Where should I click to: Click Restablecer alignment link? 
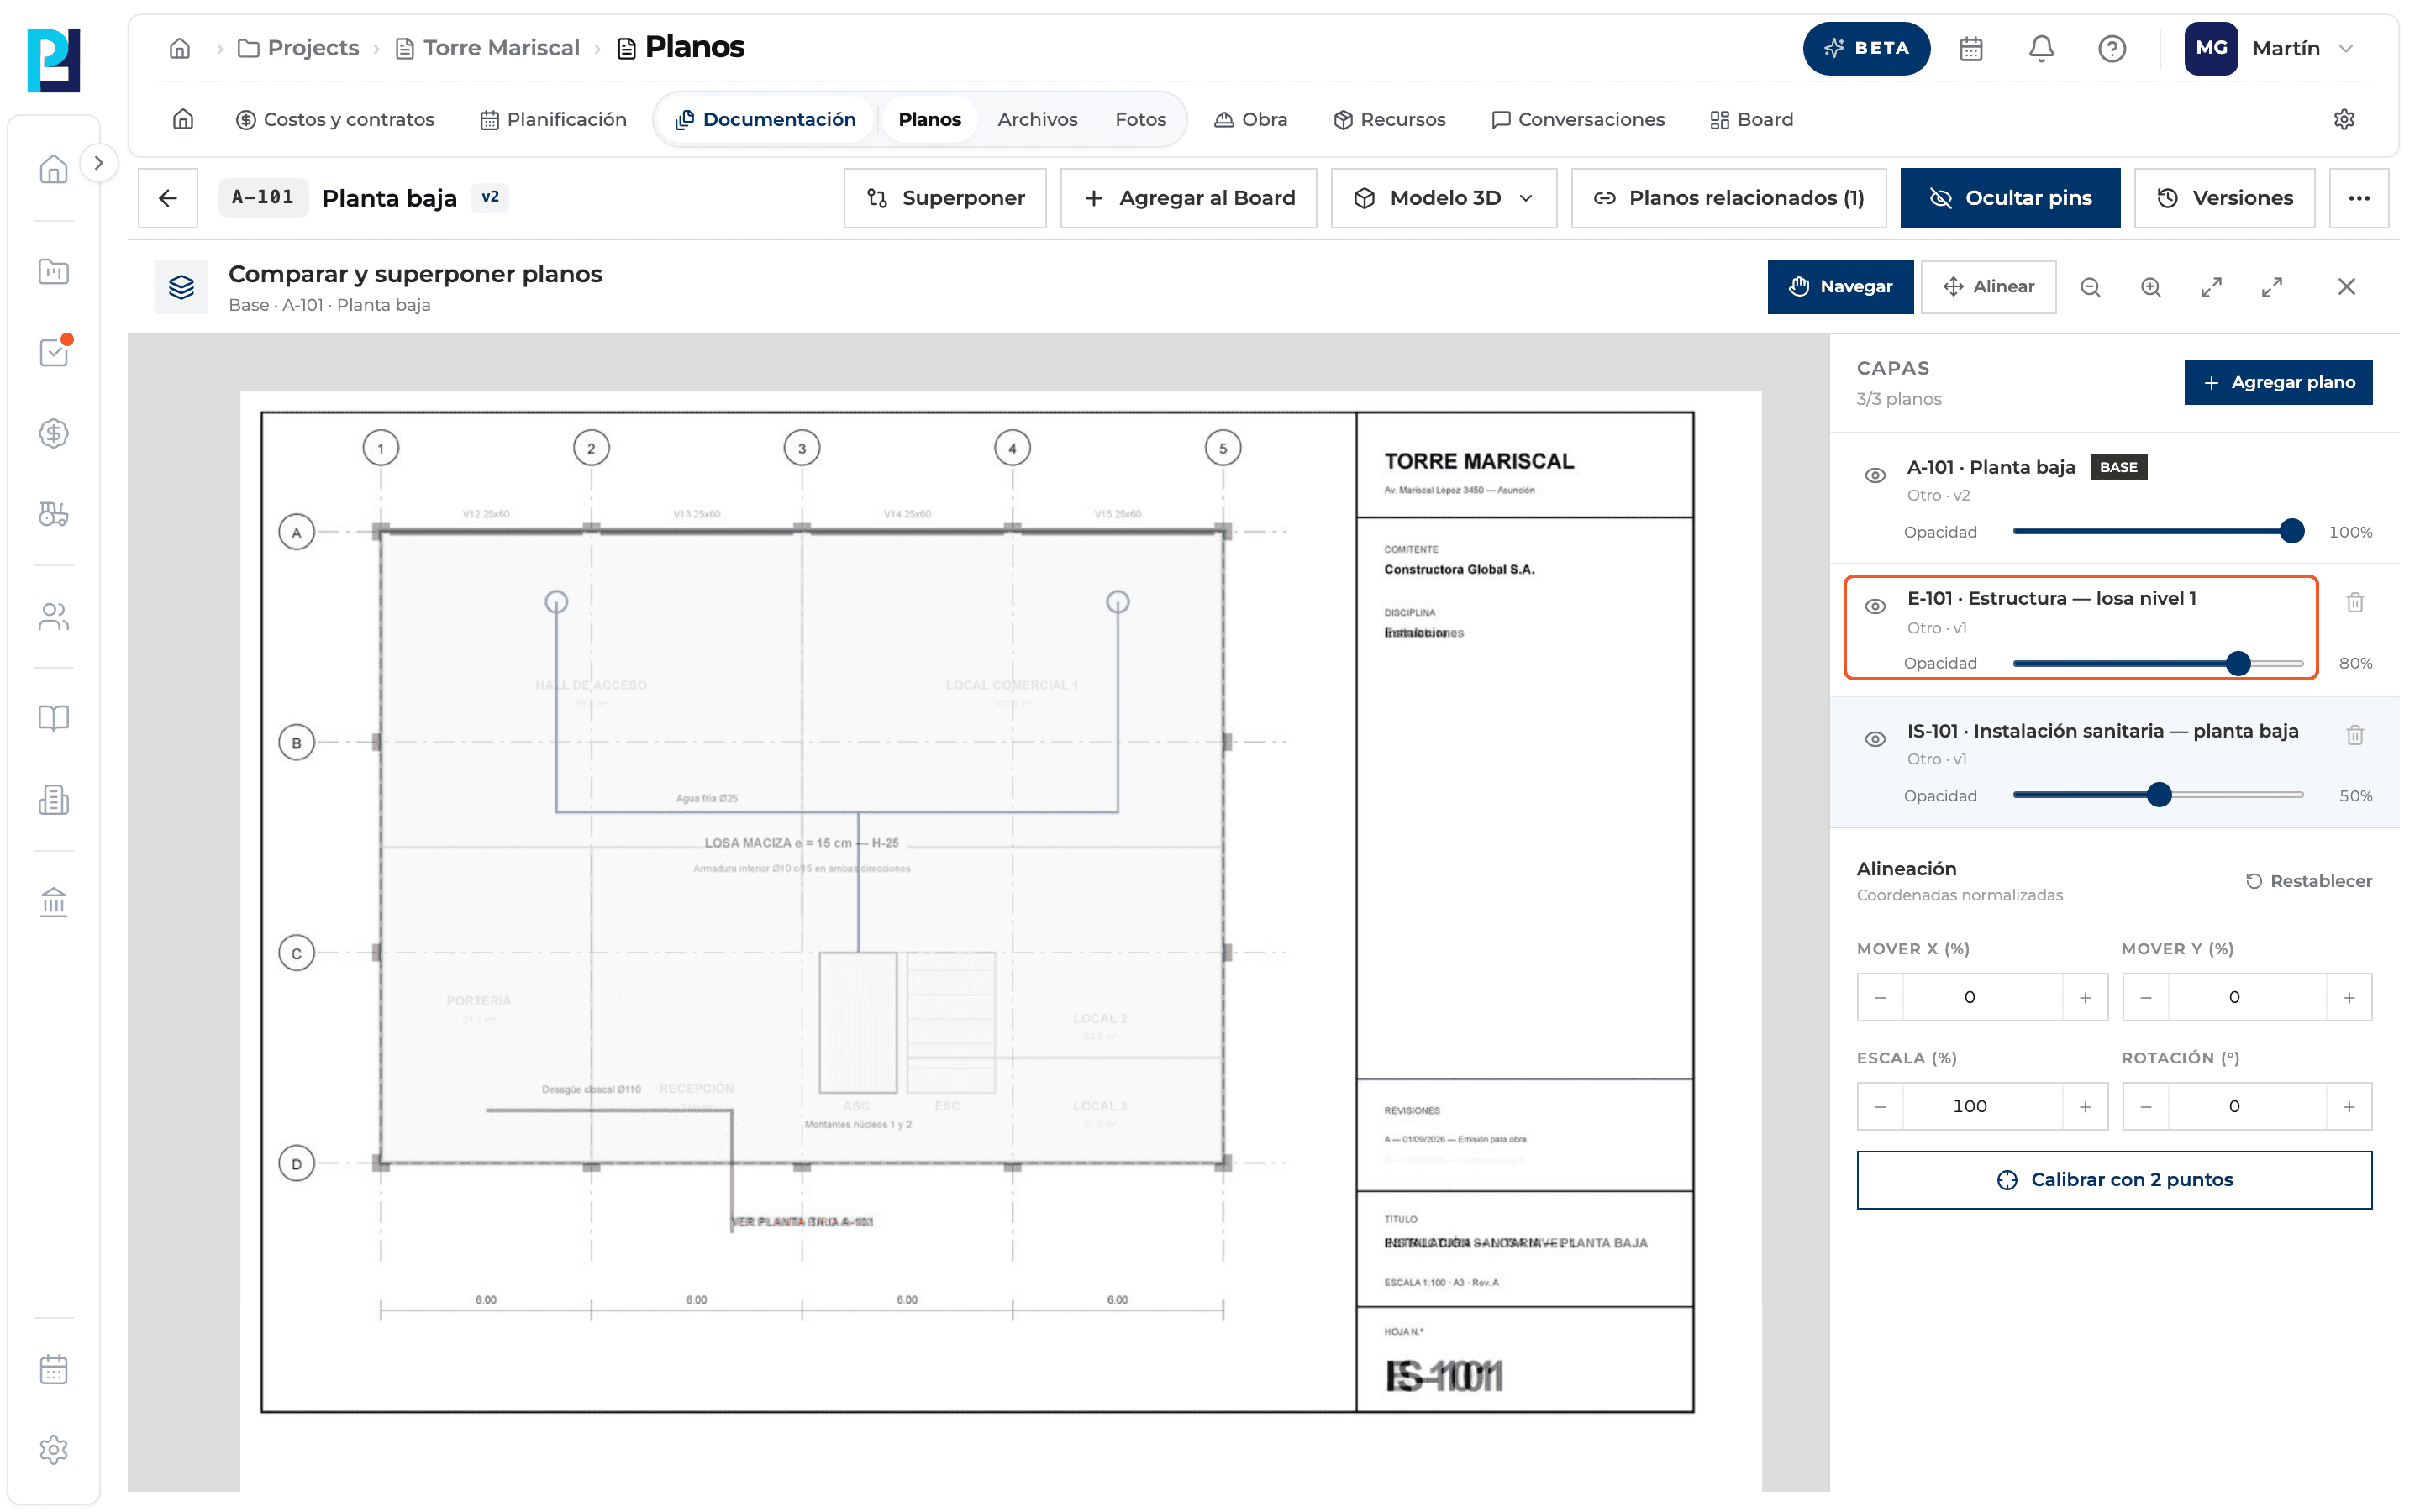2308,881
